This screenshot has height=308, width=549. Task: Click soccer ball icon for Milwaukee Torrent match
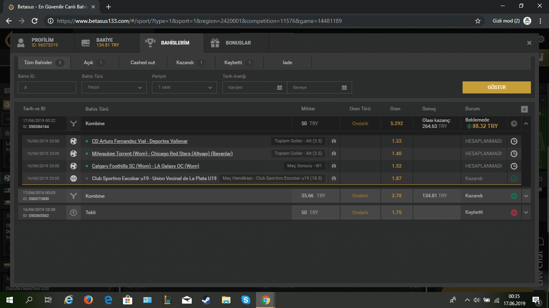(x=74, y=154)
